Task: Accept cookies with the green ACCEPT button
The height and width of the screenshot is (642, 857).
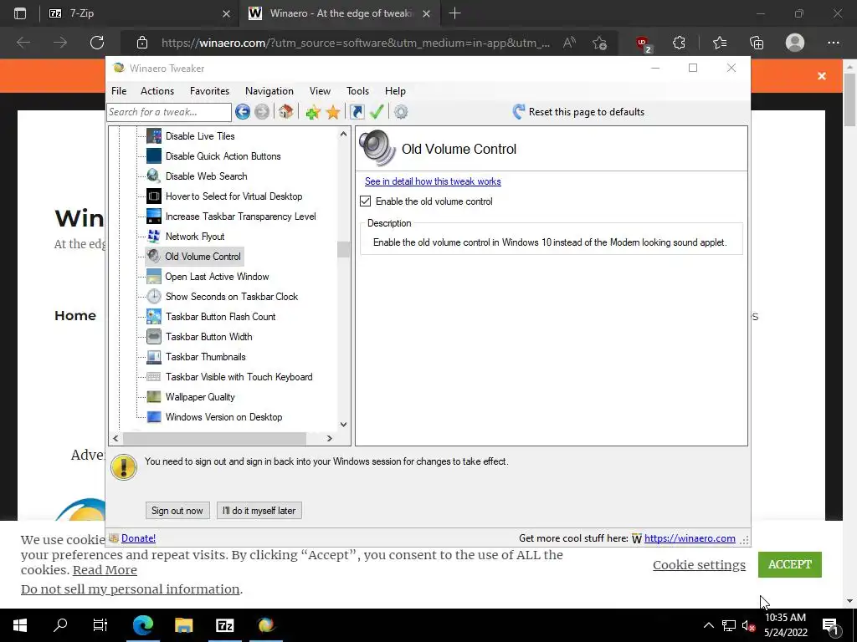Action: pyautogui.click(x=790, y=564)
